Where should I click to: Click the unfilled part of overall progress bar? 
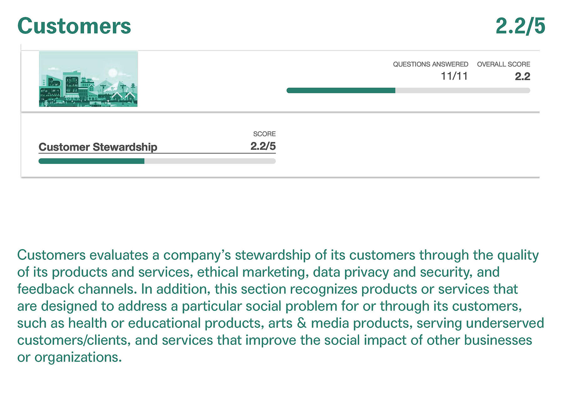pos(463,90)
